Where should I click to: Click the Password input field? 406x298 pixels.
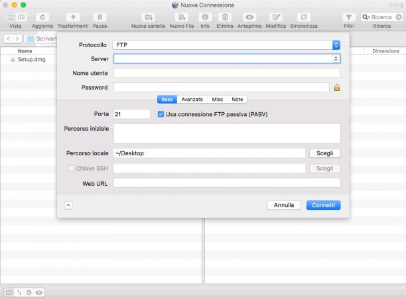[222, 88]
